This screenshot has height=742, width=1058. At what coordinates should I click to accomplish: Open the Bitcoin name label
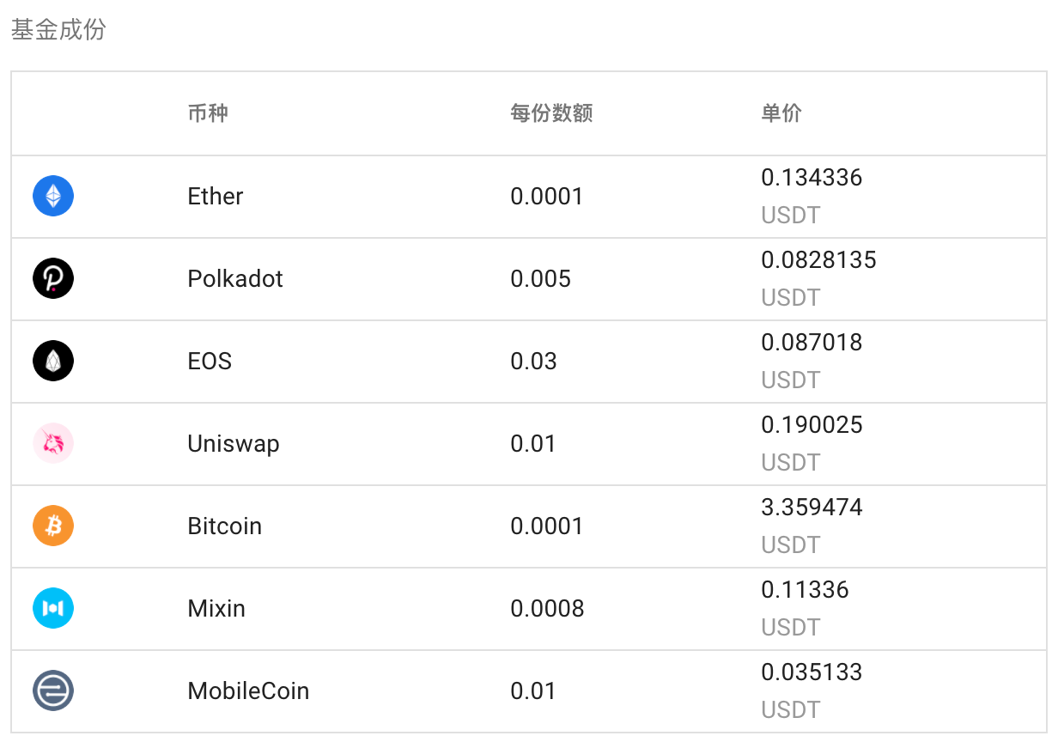tap(224, 526)
